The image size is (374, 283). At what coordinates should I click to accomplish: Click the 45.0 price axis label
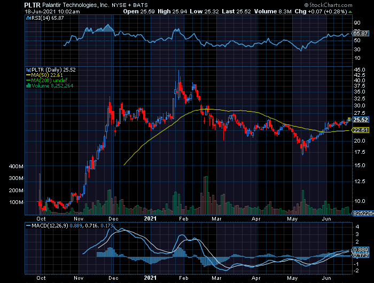coord(360,70)
